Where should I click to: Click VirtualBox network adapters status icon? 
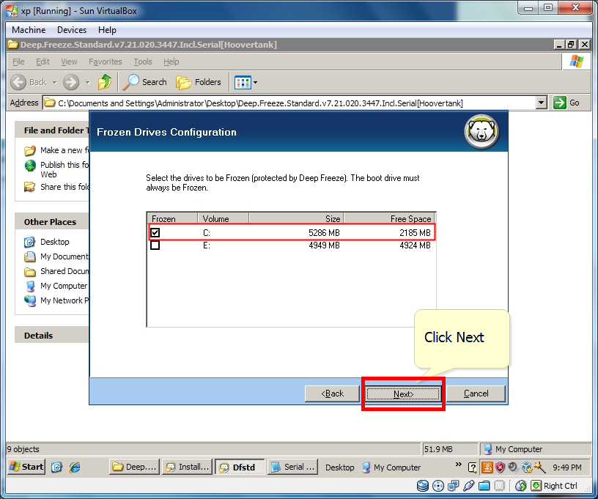point(453,486)
